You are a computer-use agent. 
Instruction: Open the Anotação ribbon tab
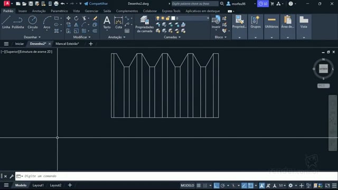tap(39, 11)
